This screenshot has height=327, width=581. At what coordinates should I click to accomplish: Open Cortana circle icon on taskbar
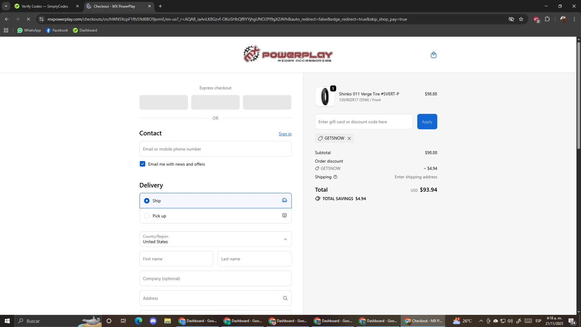click(109, 321)
